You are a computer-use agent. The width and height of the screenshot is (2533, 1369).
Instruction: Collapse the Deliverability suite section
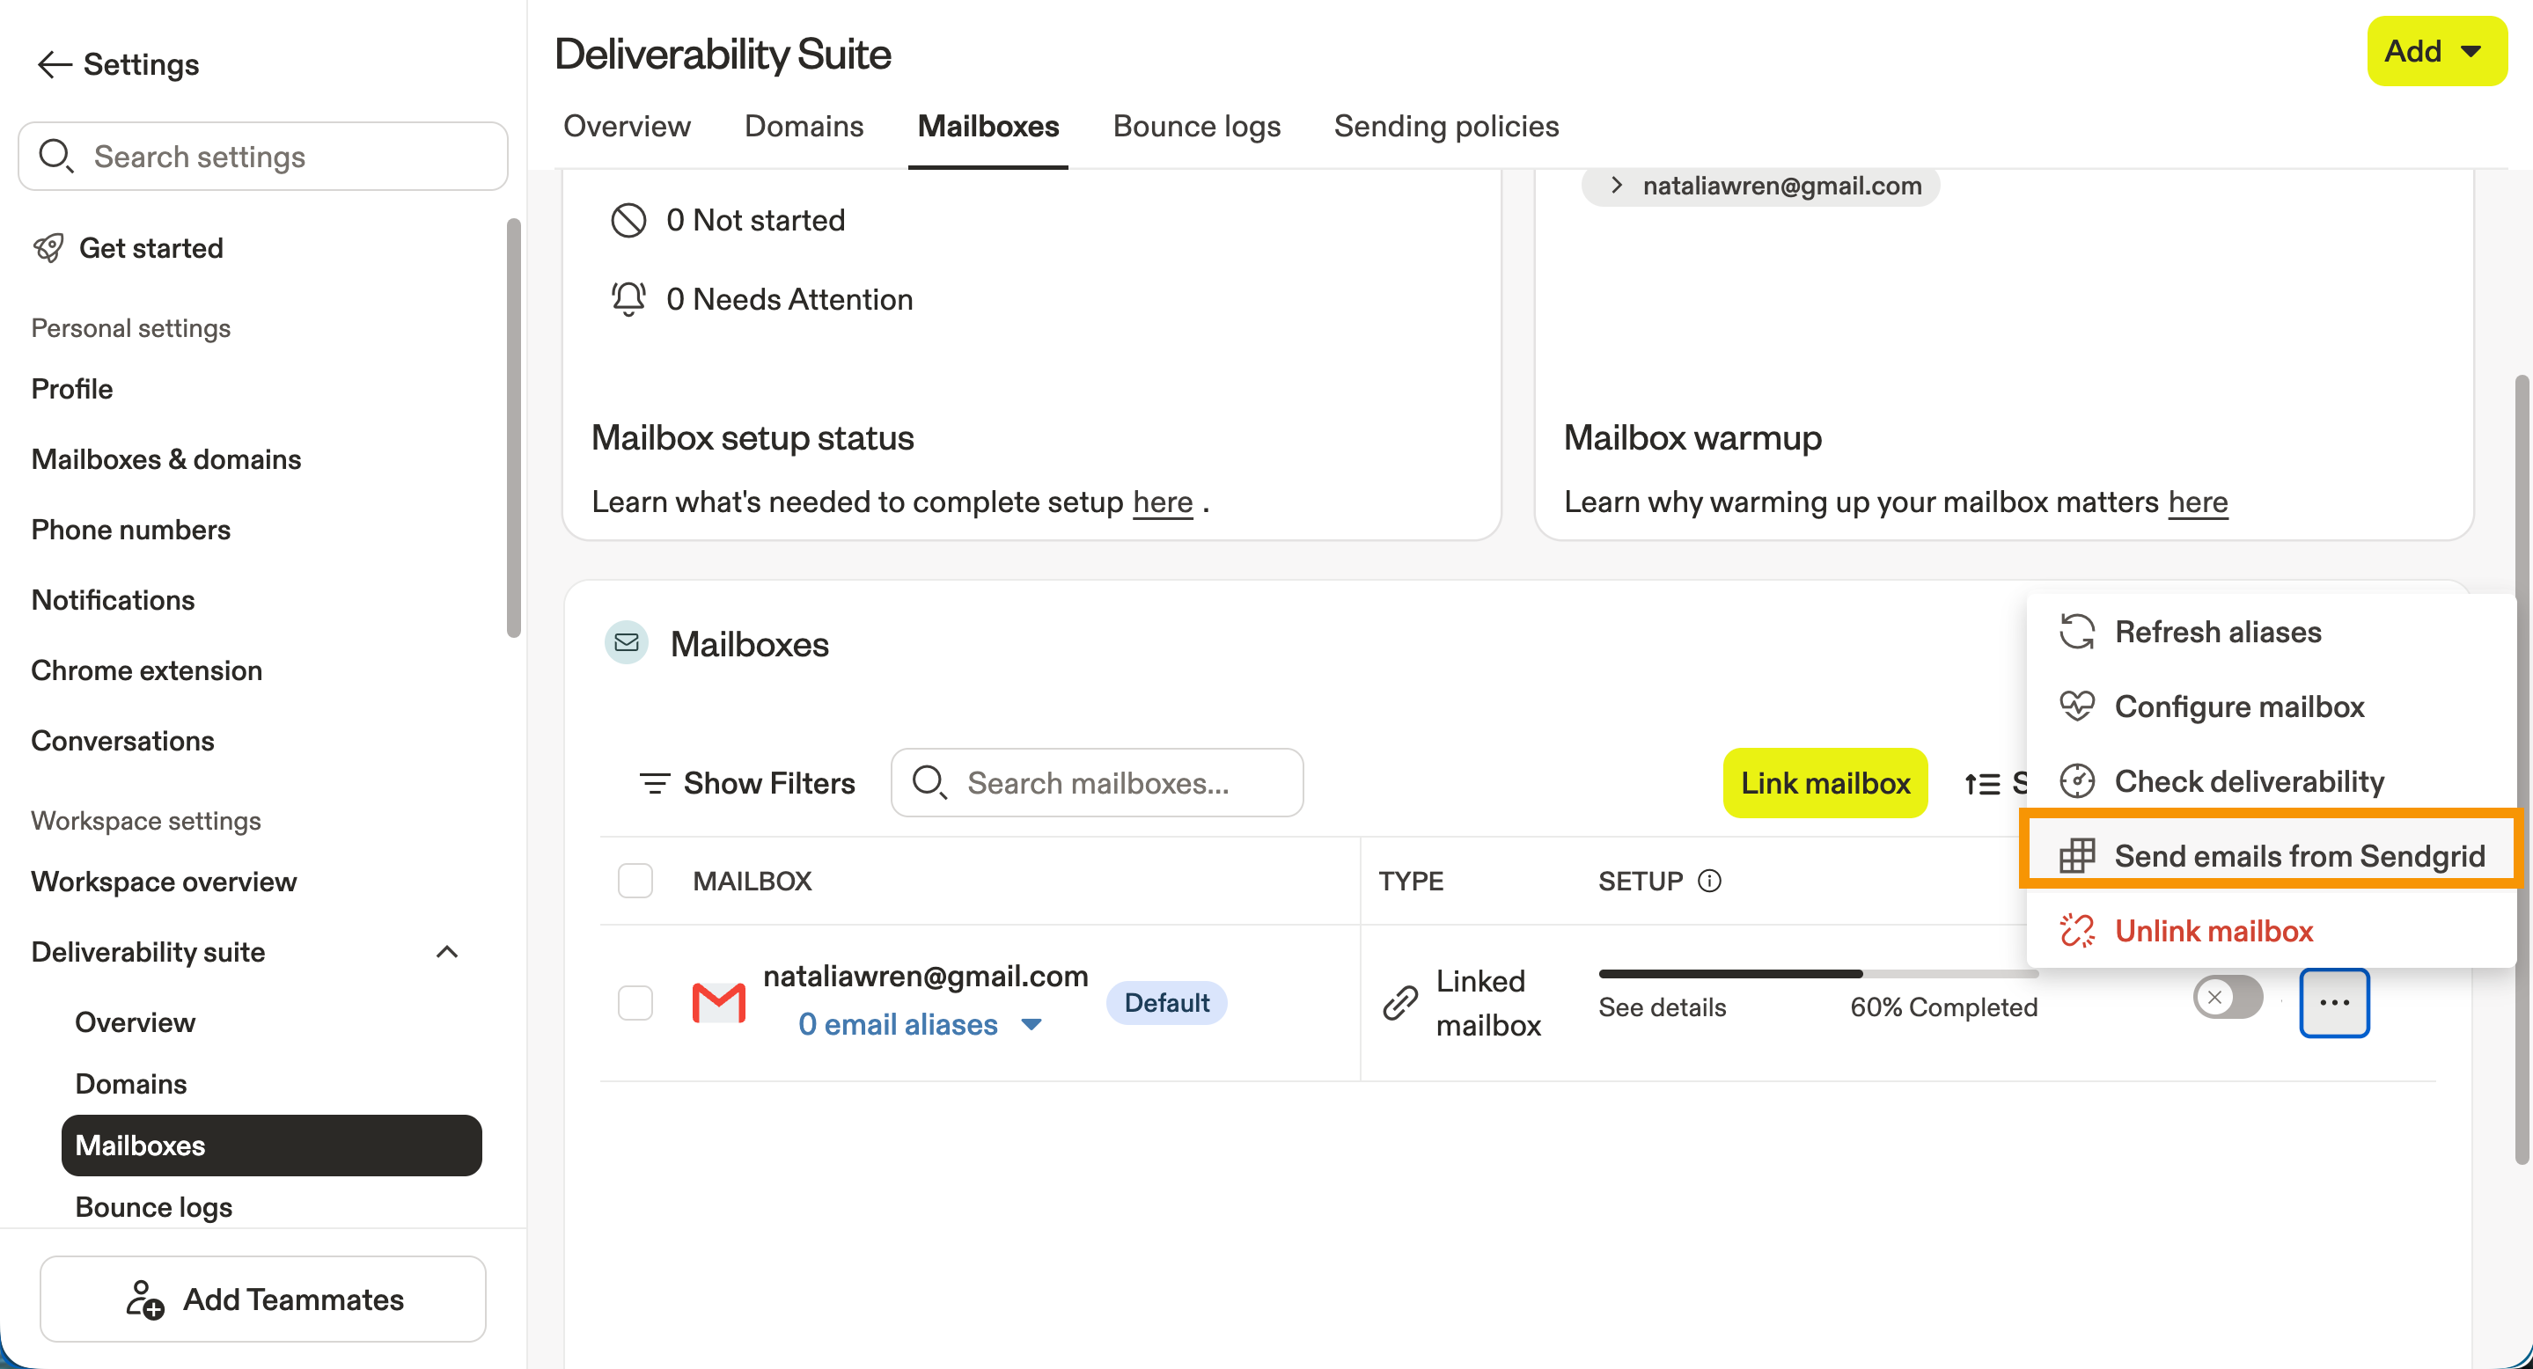(x=447, y=951)
